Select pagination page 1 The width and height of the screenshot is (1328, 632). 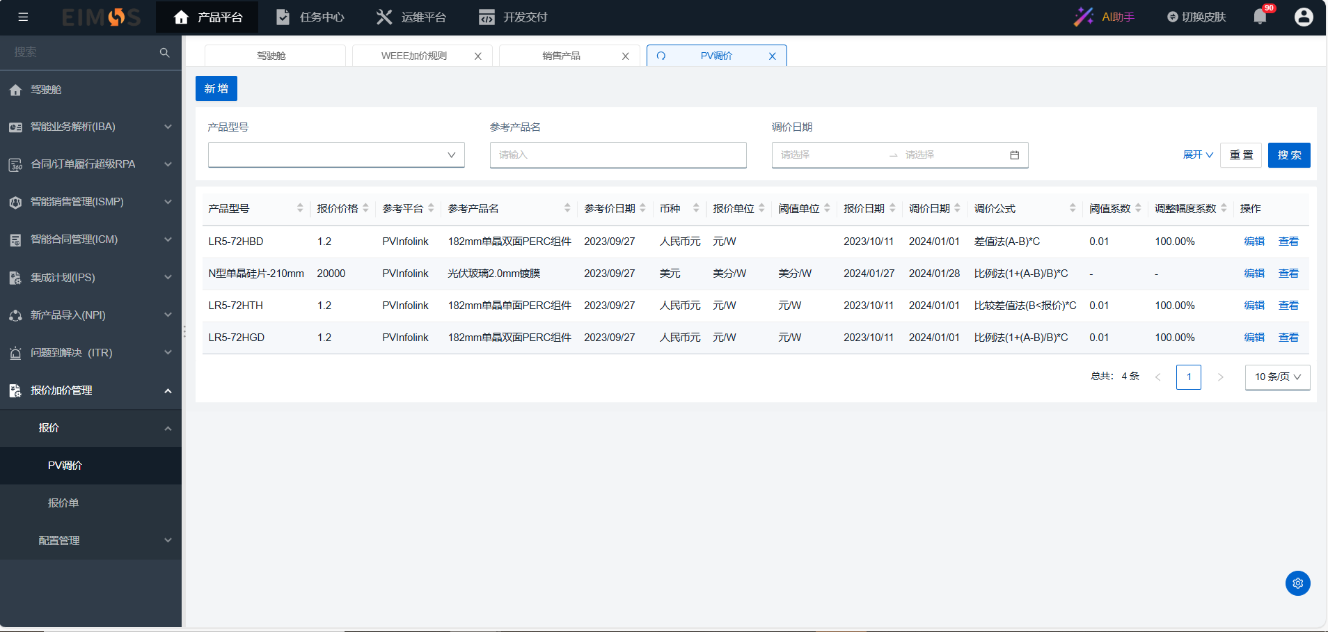[1189, 377]
